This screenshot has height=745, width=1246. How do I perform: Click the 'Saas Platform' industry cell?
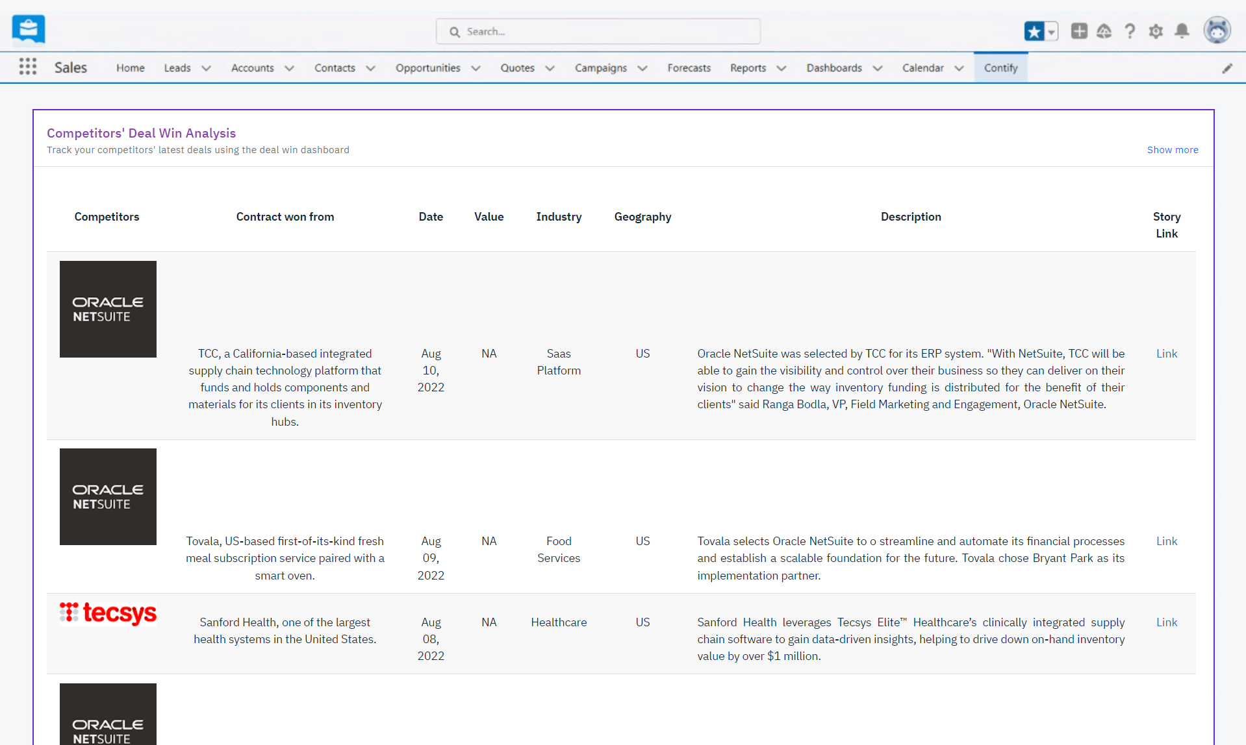559,362
